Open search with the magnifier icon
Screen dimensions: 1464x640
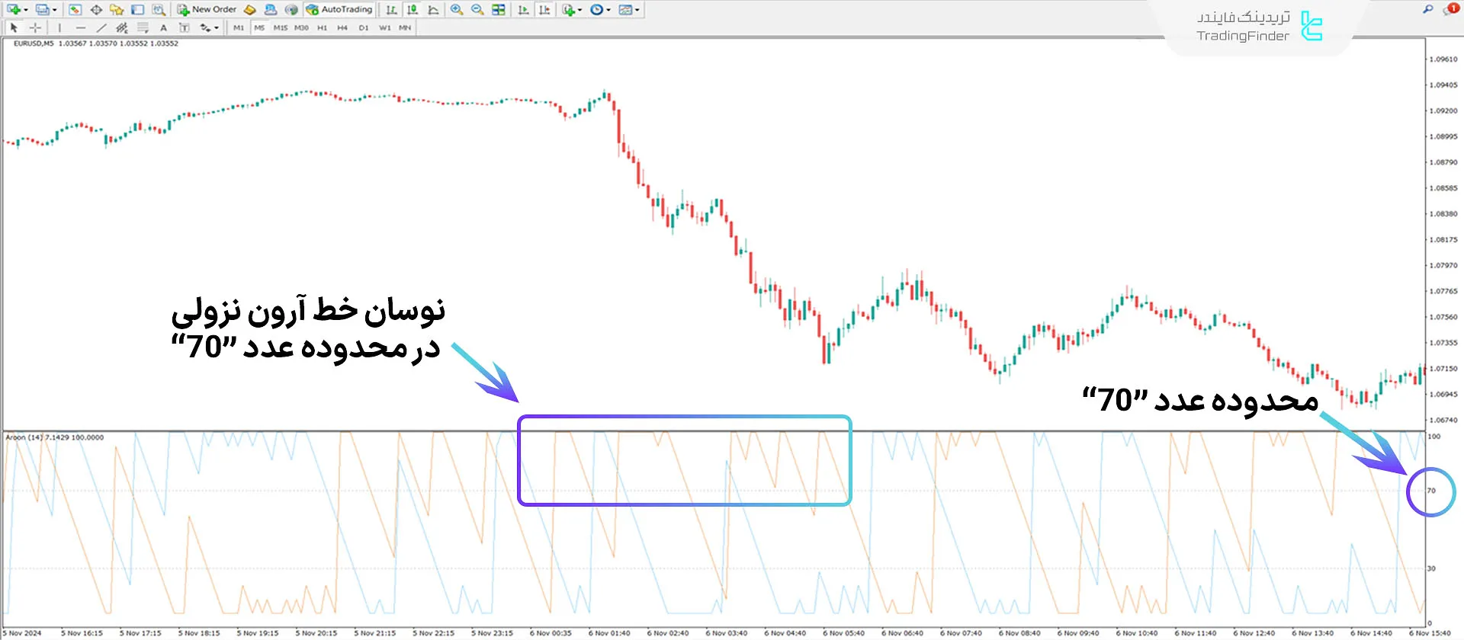click(1427, 9)
